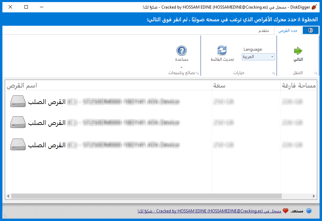
Task: Click the blue question mark tab button
Action: tap(311, 30)
